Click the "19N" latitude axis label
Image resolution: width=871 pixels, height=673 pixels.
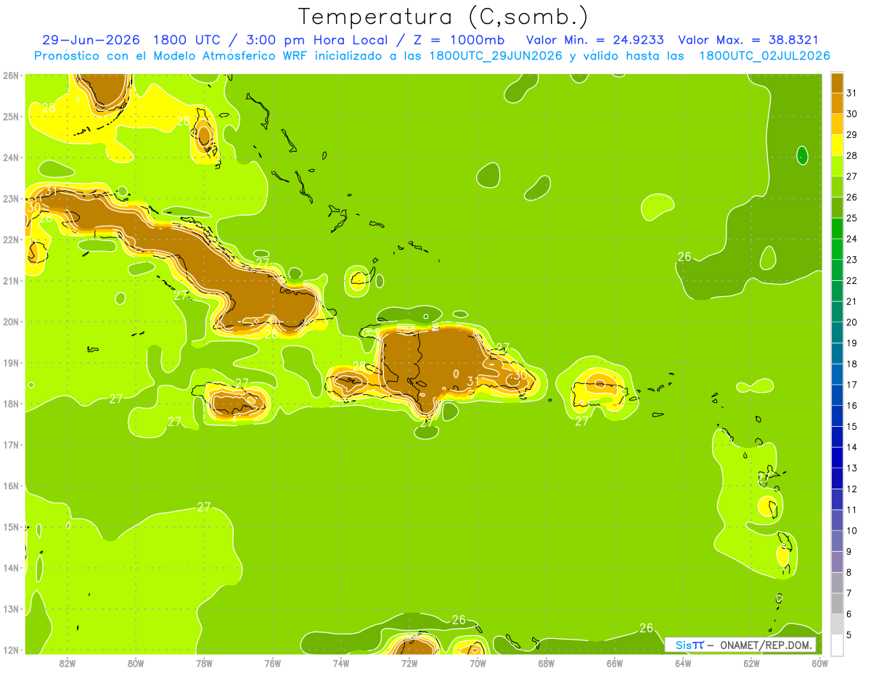click(x=11, y=363)
